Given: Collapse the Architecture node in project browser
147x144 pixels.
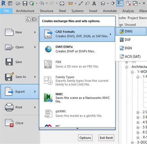Looking at the screenshot, I should (x=127, y=67).
